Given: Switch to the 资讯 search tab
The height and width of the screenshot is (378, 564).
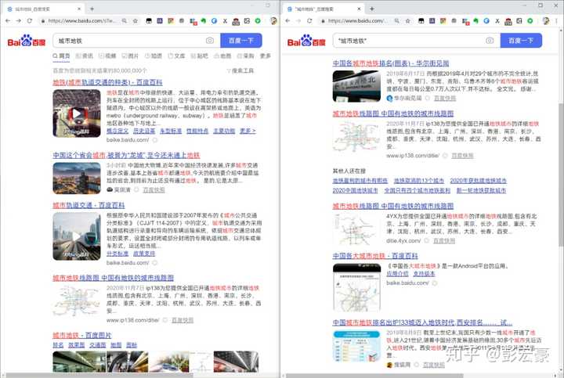Looking at the screenshot, I should point(85,56).
